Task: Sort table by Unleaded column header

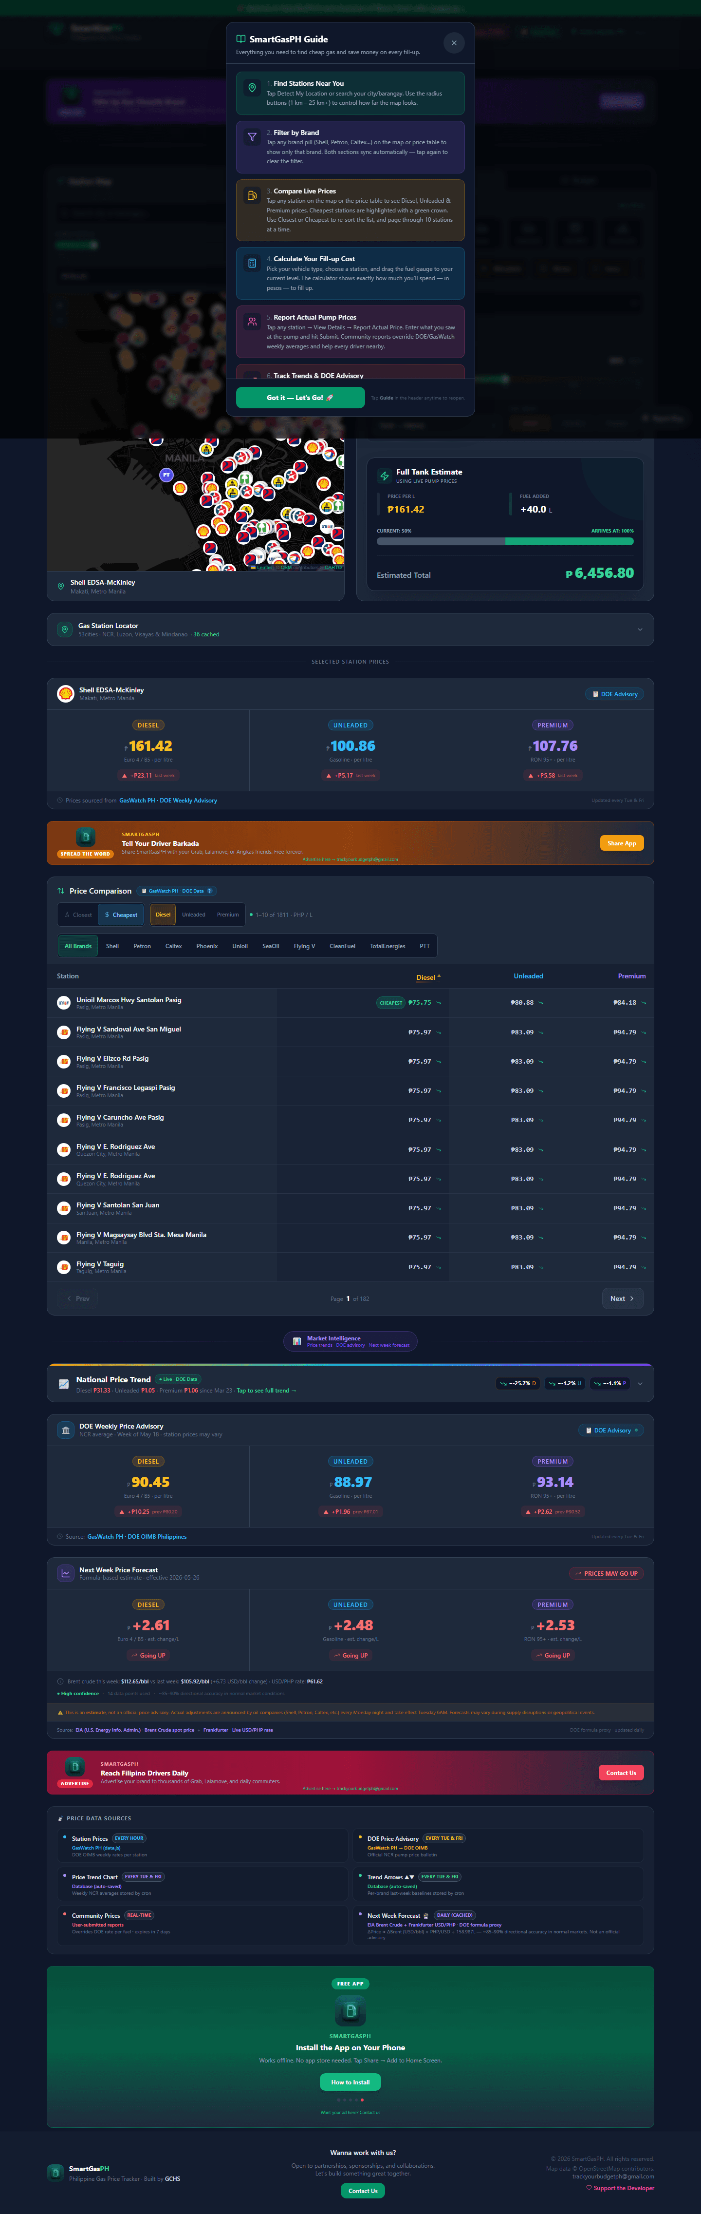Action: coord(528,976)
